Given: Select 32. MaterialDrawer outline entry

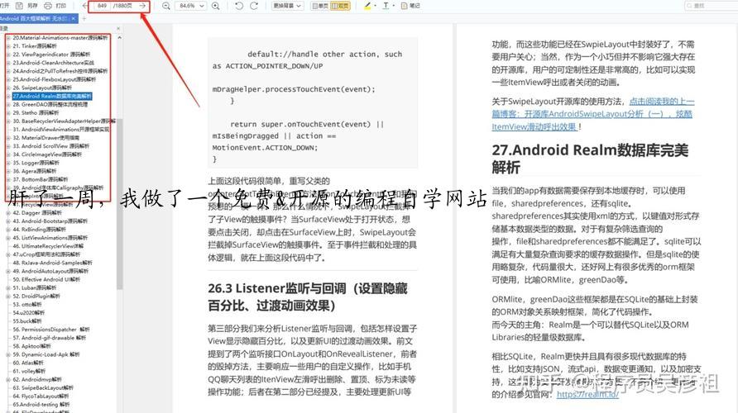Looking at the screenshot, I should tap(46, 138).
